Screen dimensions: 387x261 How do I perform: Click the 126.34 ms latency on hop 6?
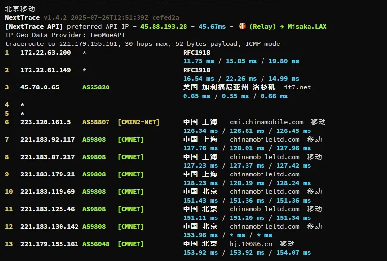coord(201,131)
